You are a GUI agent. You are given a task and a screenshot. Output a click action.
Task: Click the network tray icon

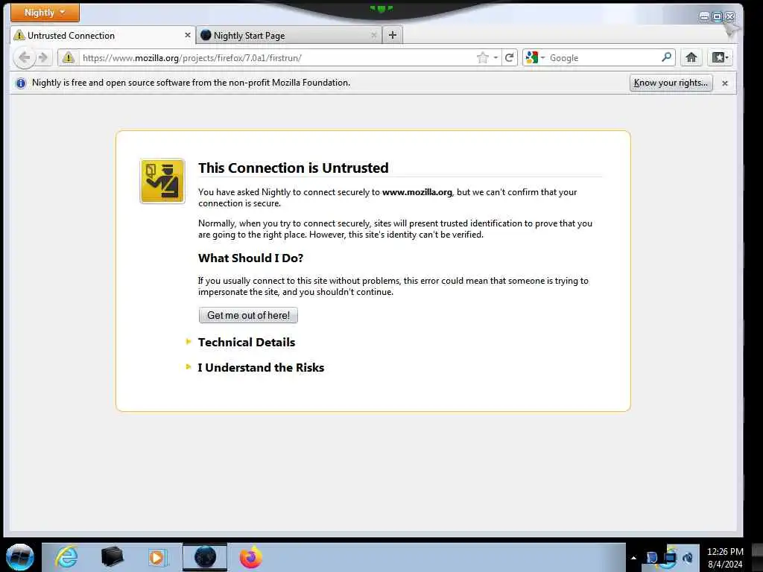671,557
